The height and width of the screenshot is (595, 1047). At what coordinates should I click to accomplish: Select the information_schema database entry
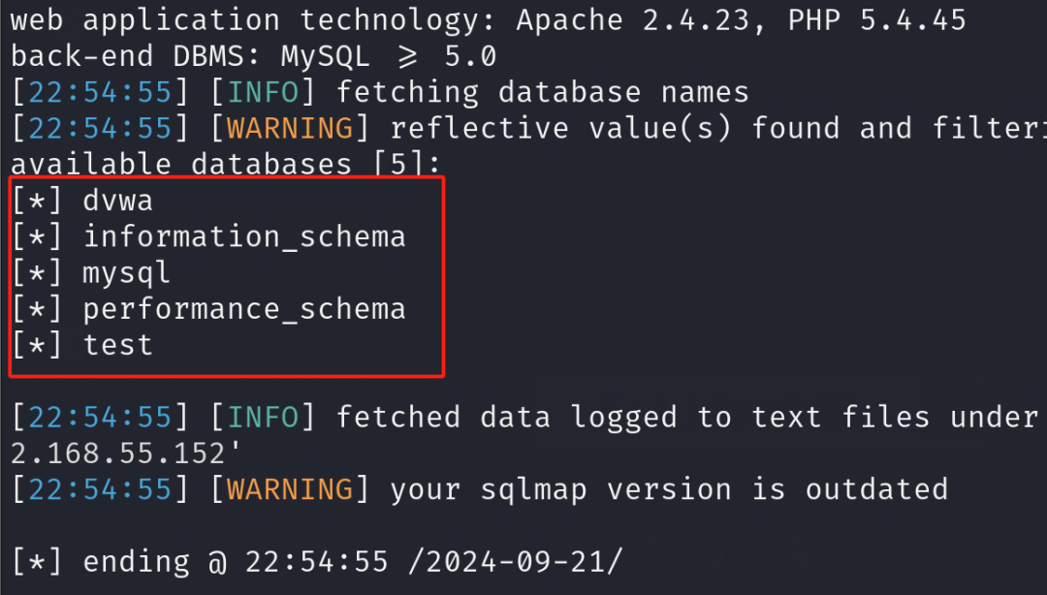243,236
